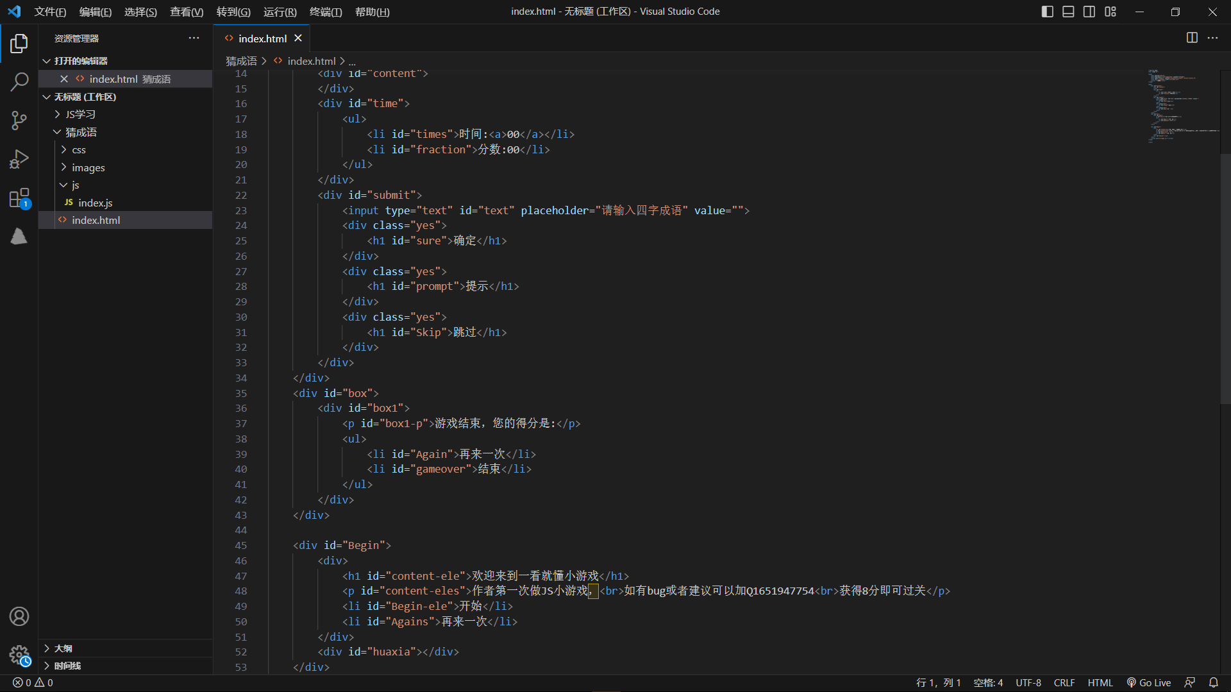Open the 转到(G) menu
The height and width of the screenshot is (692, 1231).
[233, 12]
